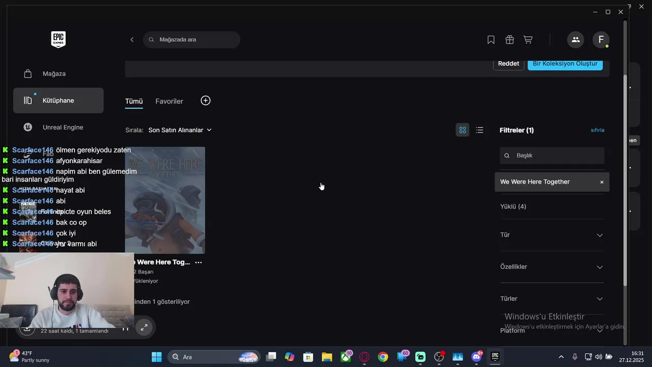Open Microsoft Store from the taskbar
The image size is (652, 367).
pyautogui.click(x=308, y=357)
